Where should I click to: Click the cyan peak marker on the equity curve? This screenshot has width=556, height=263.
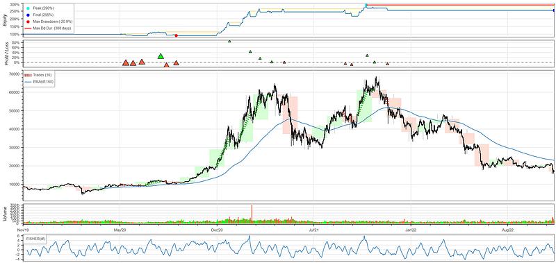[x=366, y=5]
